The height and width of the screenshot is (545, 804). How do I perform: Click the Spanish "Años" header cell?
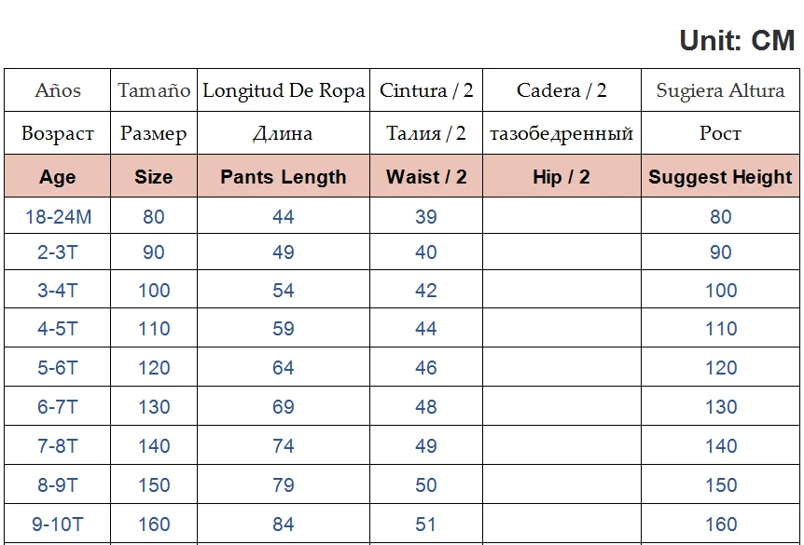point(58,90)
